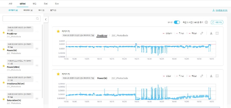Viewport: 231px width, 108px height.
Task: Open the 정보 top tab
Action: tap(57, 4)
